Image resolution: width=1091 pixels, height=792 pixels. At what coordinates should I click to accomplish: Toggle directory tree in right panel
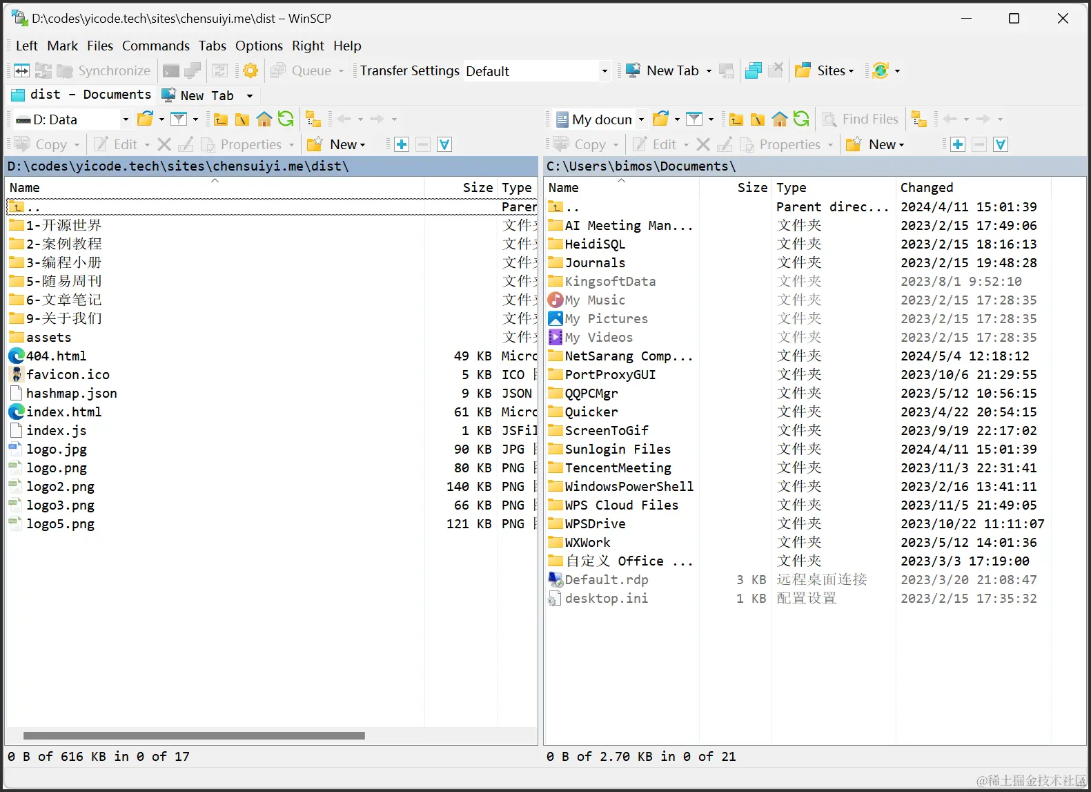(918, 119)
